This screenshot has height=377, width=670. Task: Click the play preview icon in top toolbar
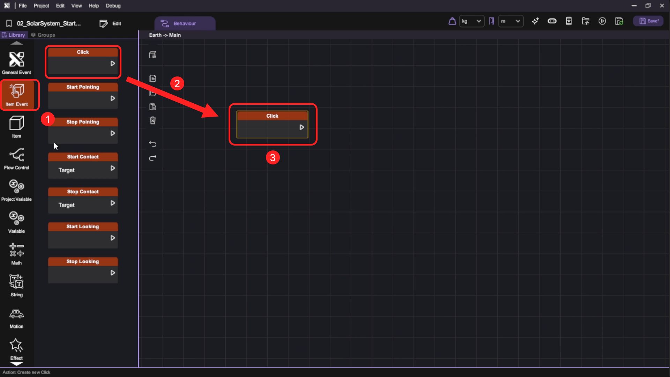click(602, 21)
